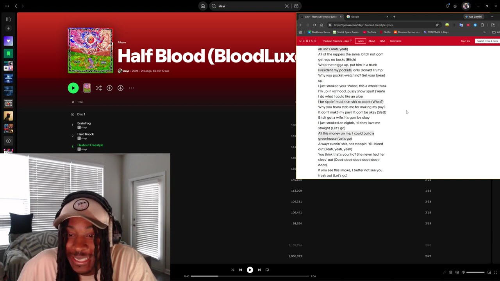500x281 pixels.
Task: Select Q&A tab on Genius
Action: pos(382,41)
